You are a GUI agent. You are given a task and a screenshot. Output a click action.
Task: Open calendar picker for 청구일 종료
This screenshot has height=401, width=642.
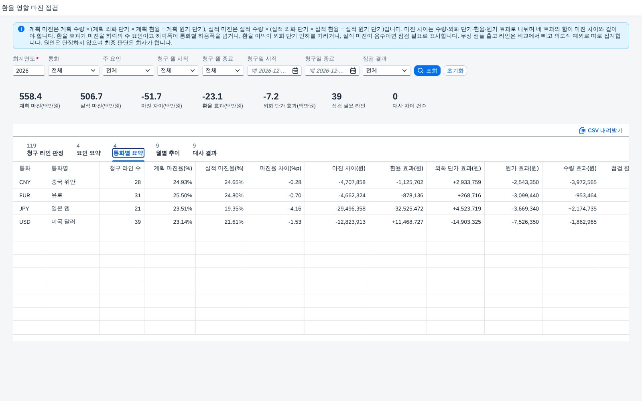tap(353, 71)
